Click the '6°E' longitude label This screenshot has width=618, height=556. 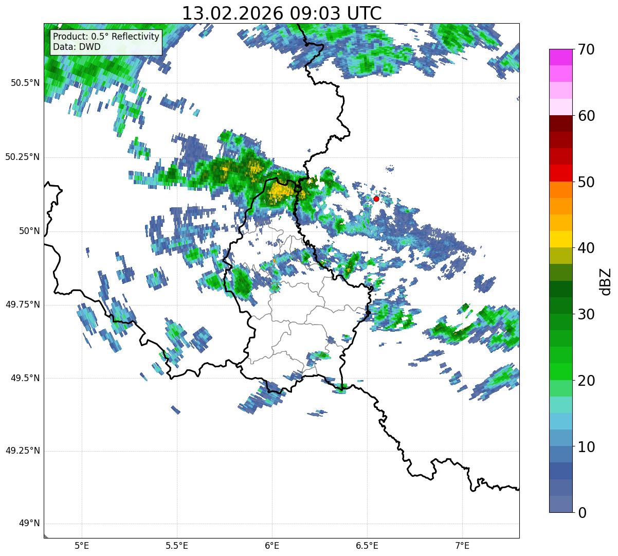click(272, 545)
